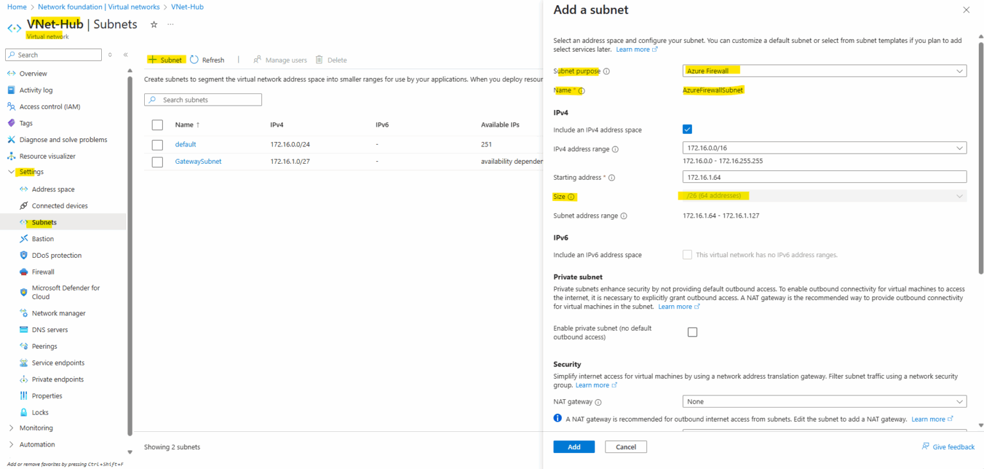Open Bastion from the sidebar

[x=42, y=239]
